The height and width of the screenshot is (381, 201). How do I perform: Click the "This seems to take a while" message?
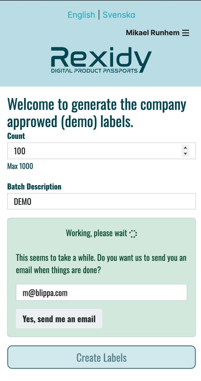point(101,264)
